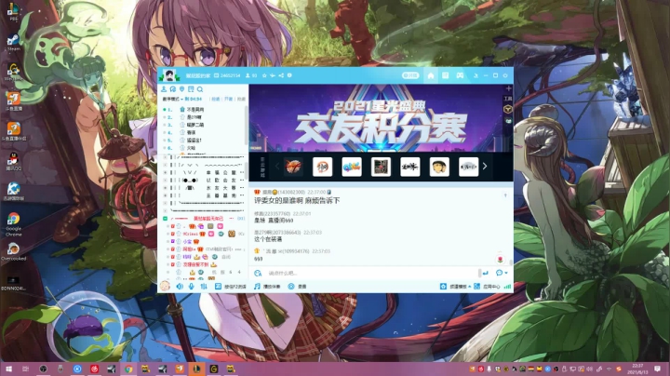
Task: Open the A font style icon beside input
Action: [x=258, y=273]
